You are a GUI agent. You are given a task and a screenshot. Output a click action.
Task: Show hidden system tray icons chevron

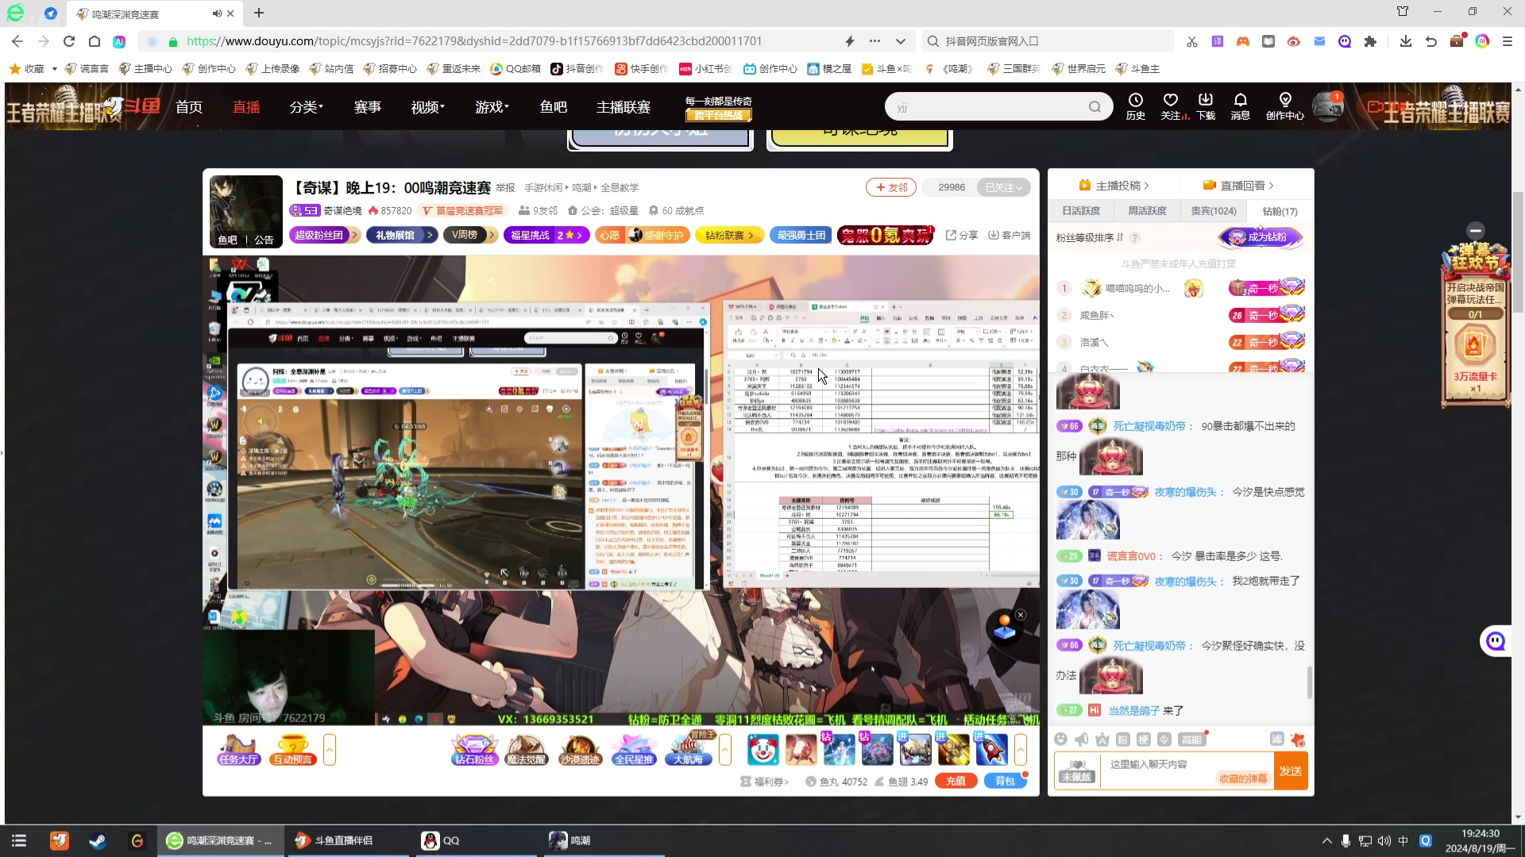tap(1326, 841)
